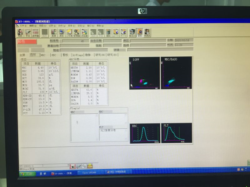Image resolution: width=250 pixels, height=187 pixels.
Task: Go to next sample with 下一个 icon
Action: tap(123, 32)
